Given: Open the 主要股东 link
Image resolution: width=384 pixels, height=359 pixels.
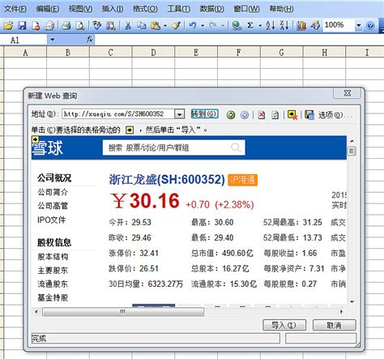Looking at the screenshot, I should coord(53,271).
